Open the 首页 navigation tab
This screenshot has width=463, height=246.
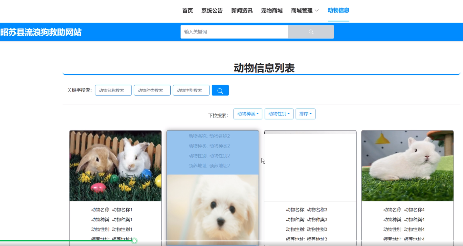[187, 11]
